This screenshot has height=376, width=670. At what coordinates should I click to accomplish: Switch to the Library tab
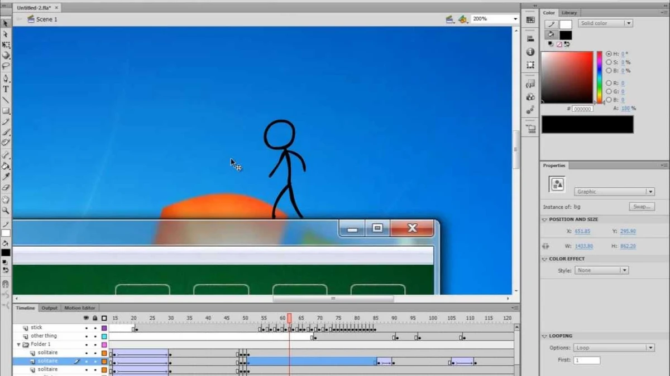[x=569, y=12]
